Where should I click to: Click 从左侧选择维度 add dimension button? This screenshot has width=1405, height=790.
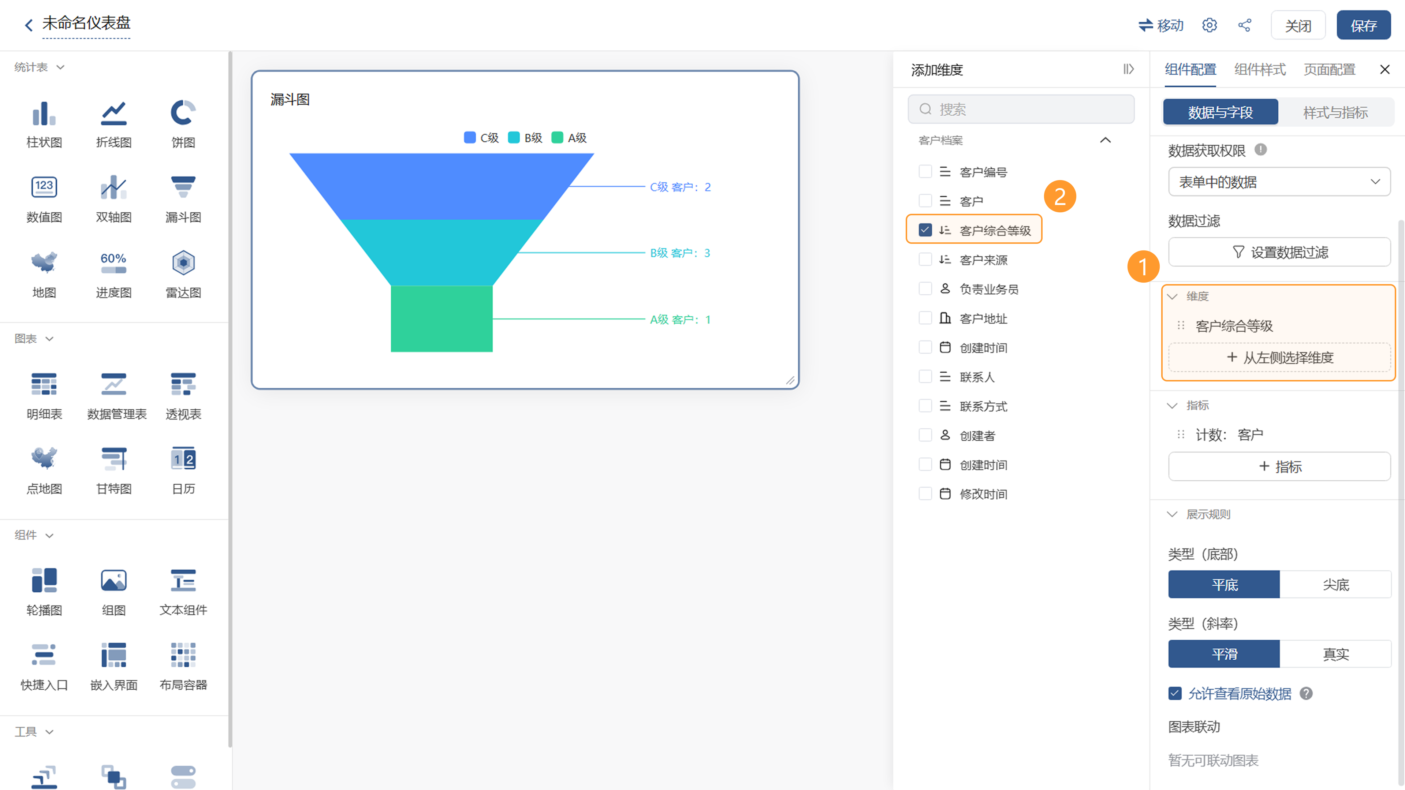click(1279, 357)
